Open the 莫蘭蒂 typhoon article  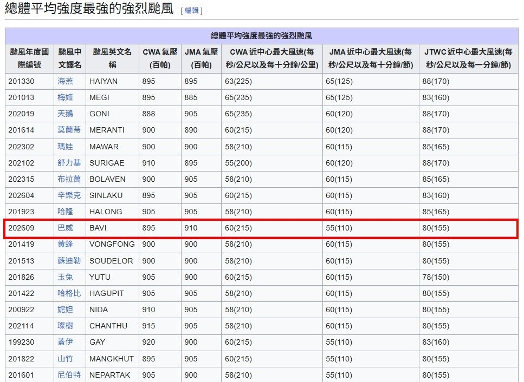tap(69, 130)
